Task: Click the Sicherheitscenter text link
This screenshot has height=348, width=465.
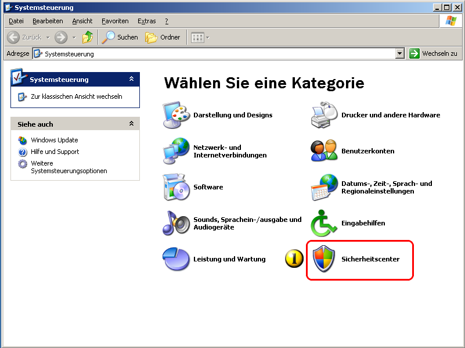Action: [370, 259]
